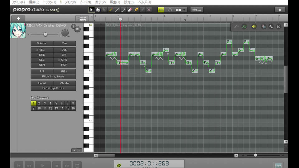Open the リージョン(R) menu

click(x=68, y=2)
